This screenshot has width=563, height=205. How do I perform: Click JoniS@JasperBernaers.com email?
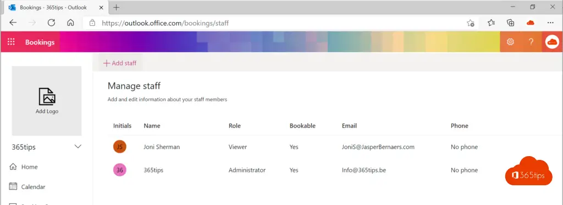(x=378, y=147)
